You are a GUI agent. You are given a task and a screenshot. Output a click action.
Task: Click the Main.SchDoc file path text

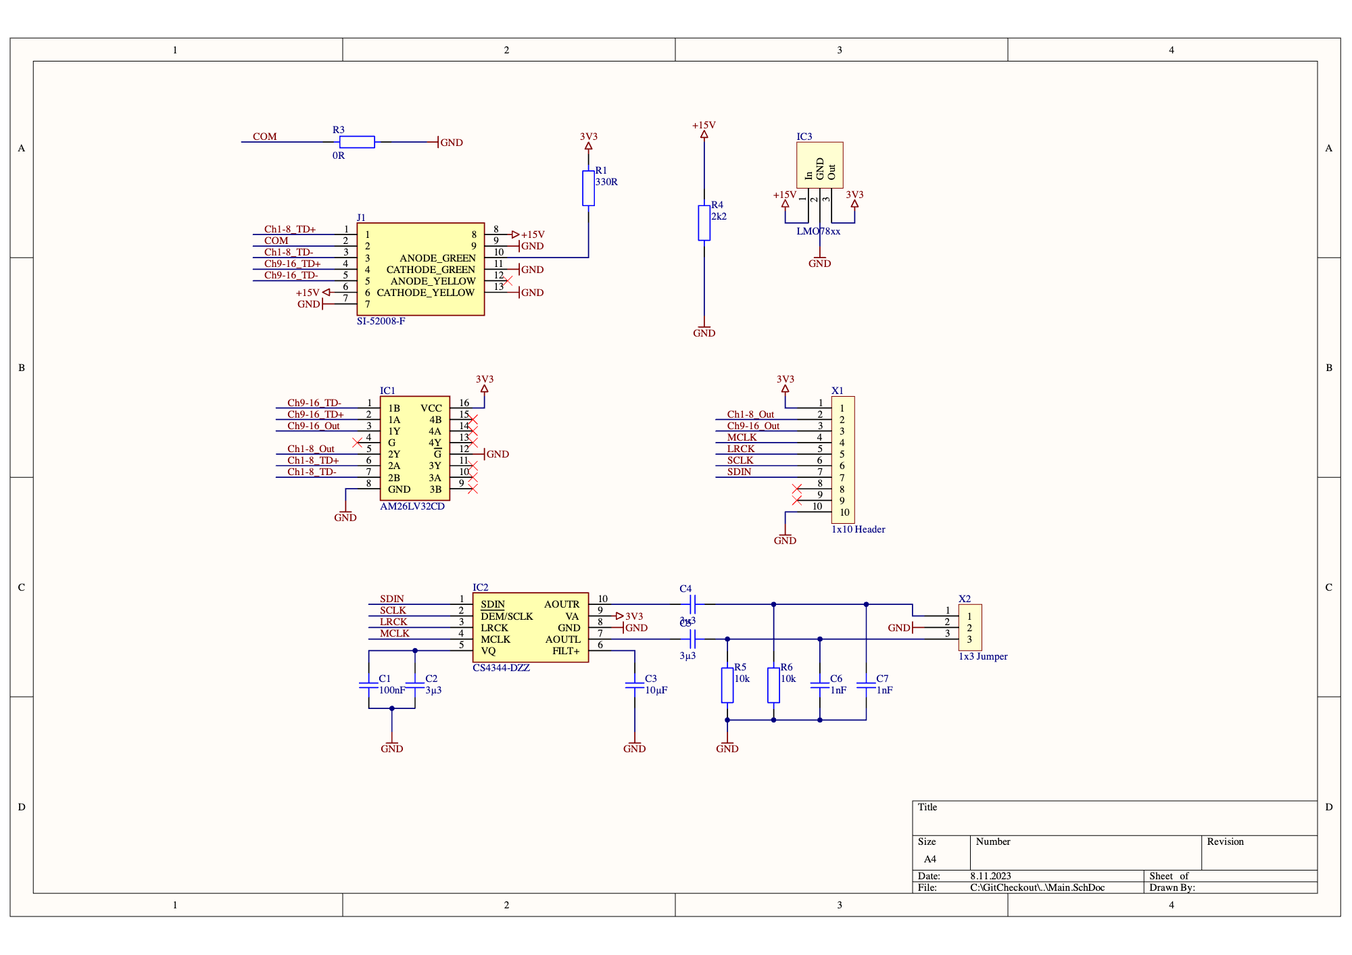coord(1036,887)
